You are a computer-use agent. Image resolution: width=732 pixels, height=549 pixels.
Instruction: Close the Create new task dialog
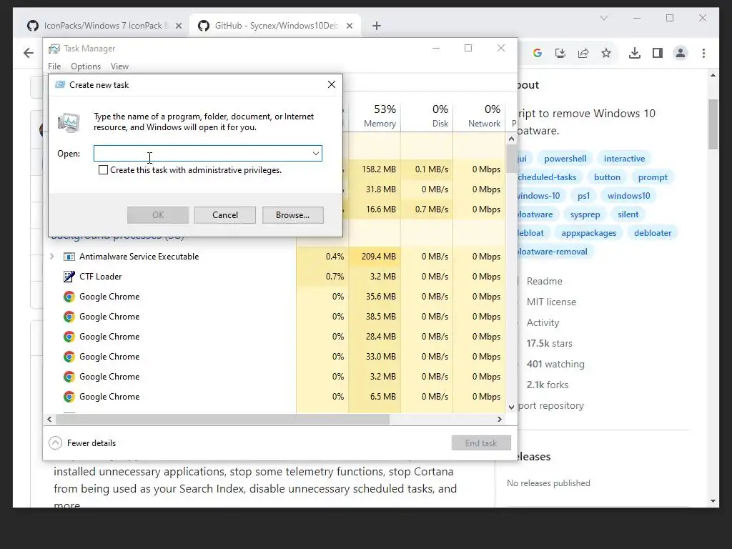(332, 84)
